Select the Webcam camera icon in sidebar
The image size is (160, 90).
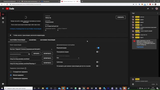[3, 18]
